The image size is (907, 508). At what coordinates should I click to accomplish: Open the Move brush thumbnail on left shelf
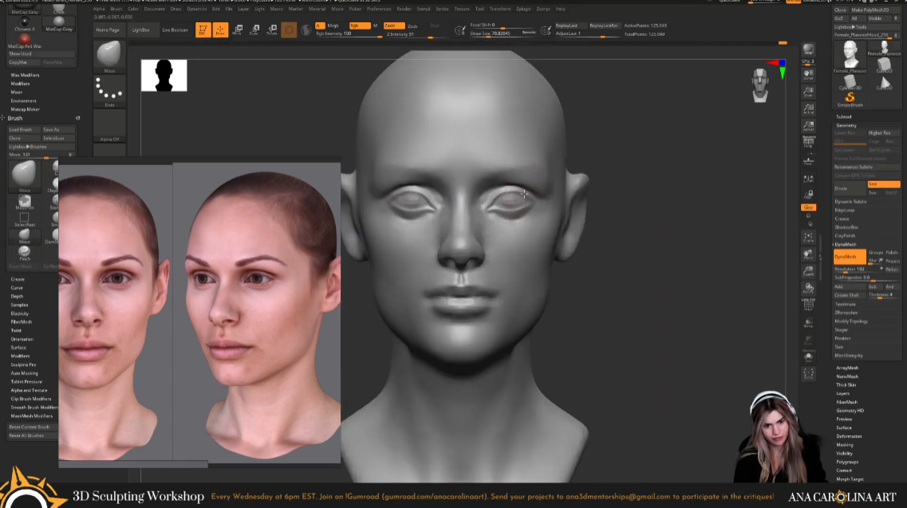(109, 57)
